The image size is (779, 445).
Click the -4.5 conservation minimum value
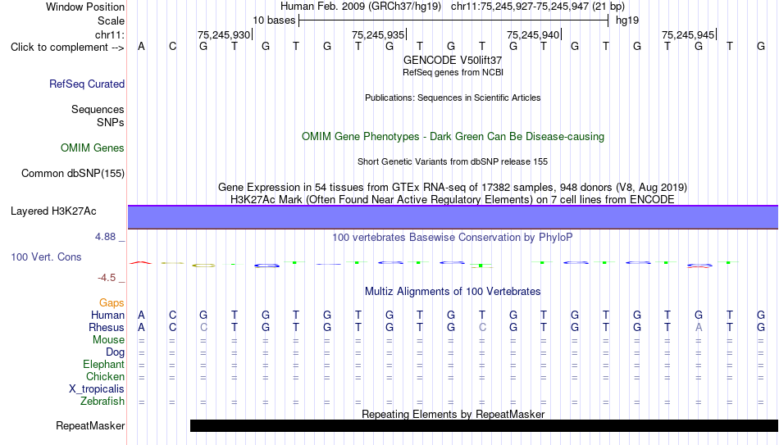tap(107, 278)
